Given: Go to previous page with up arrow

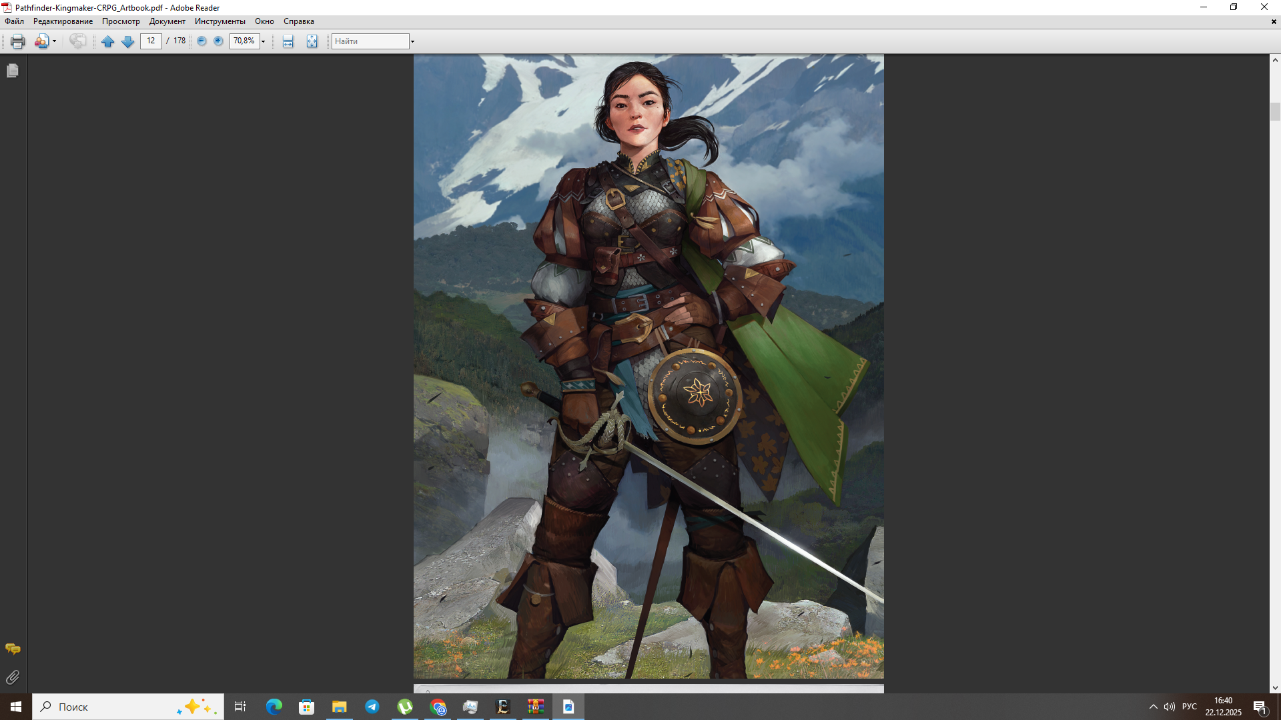Looking at the screenshot, I should click(107, 41).
